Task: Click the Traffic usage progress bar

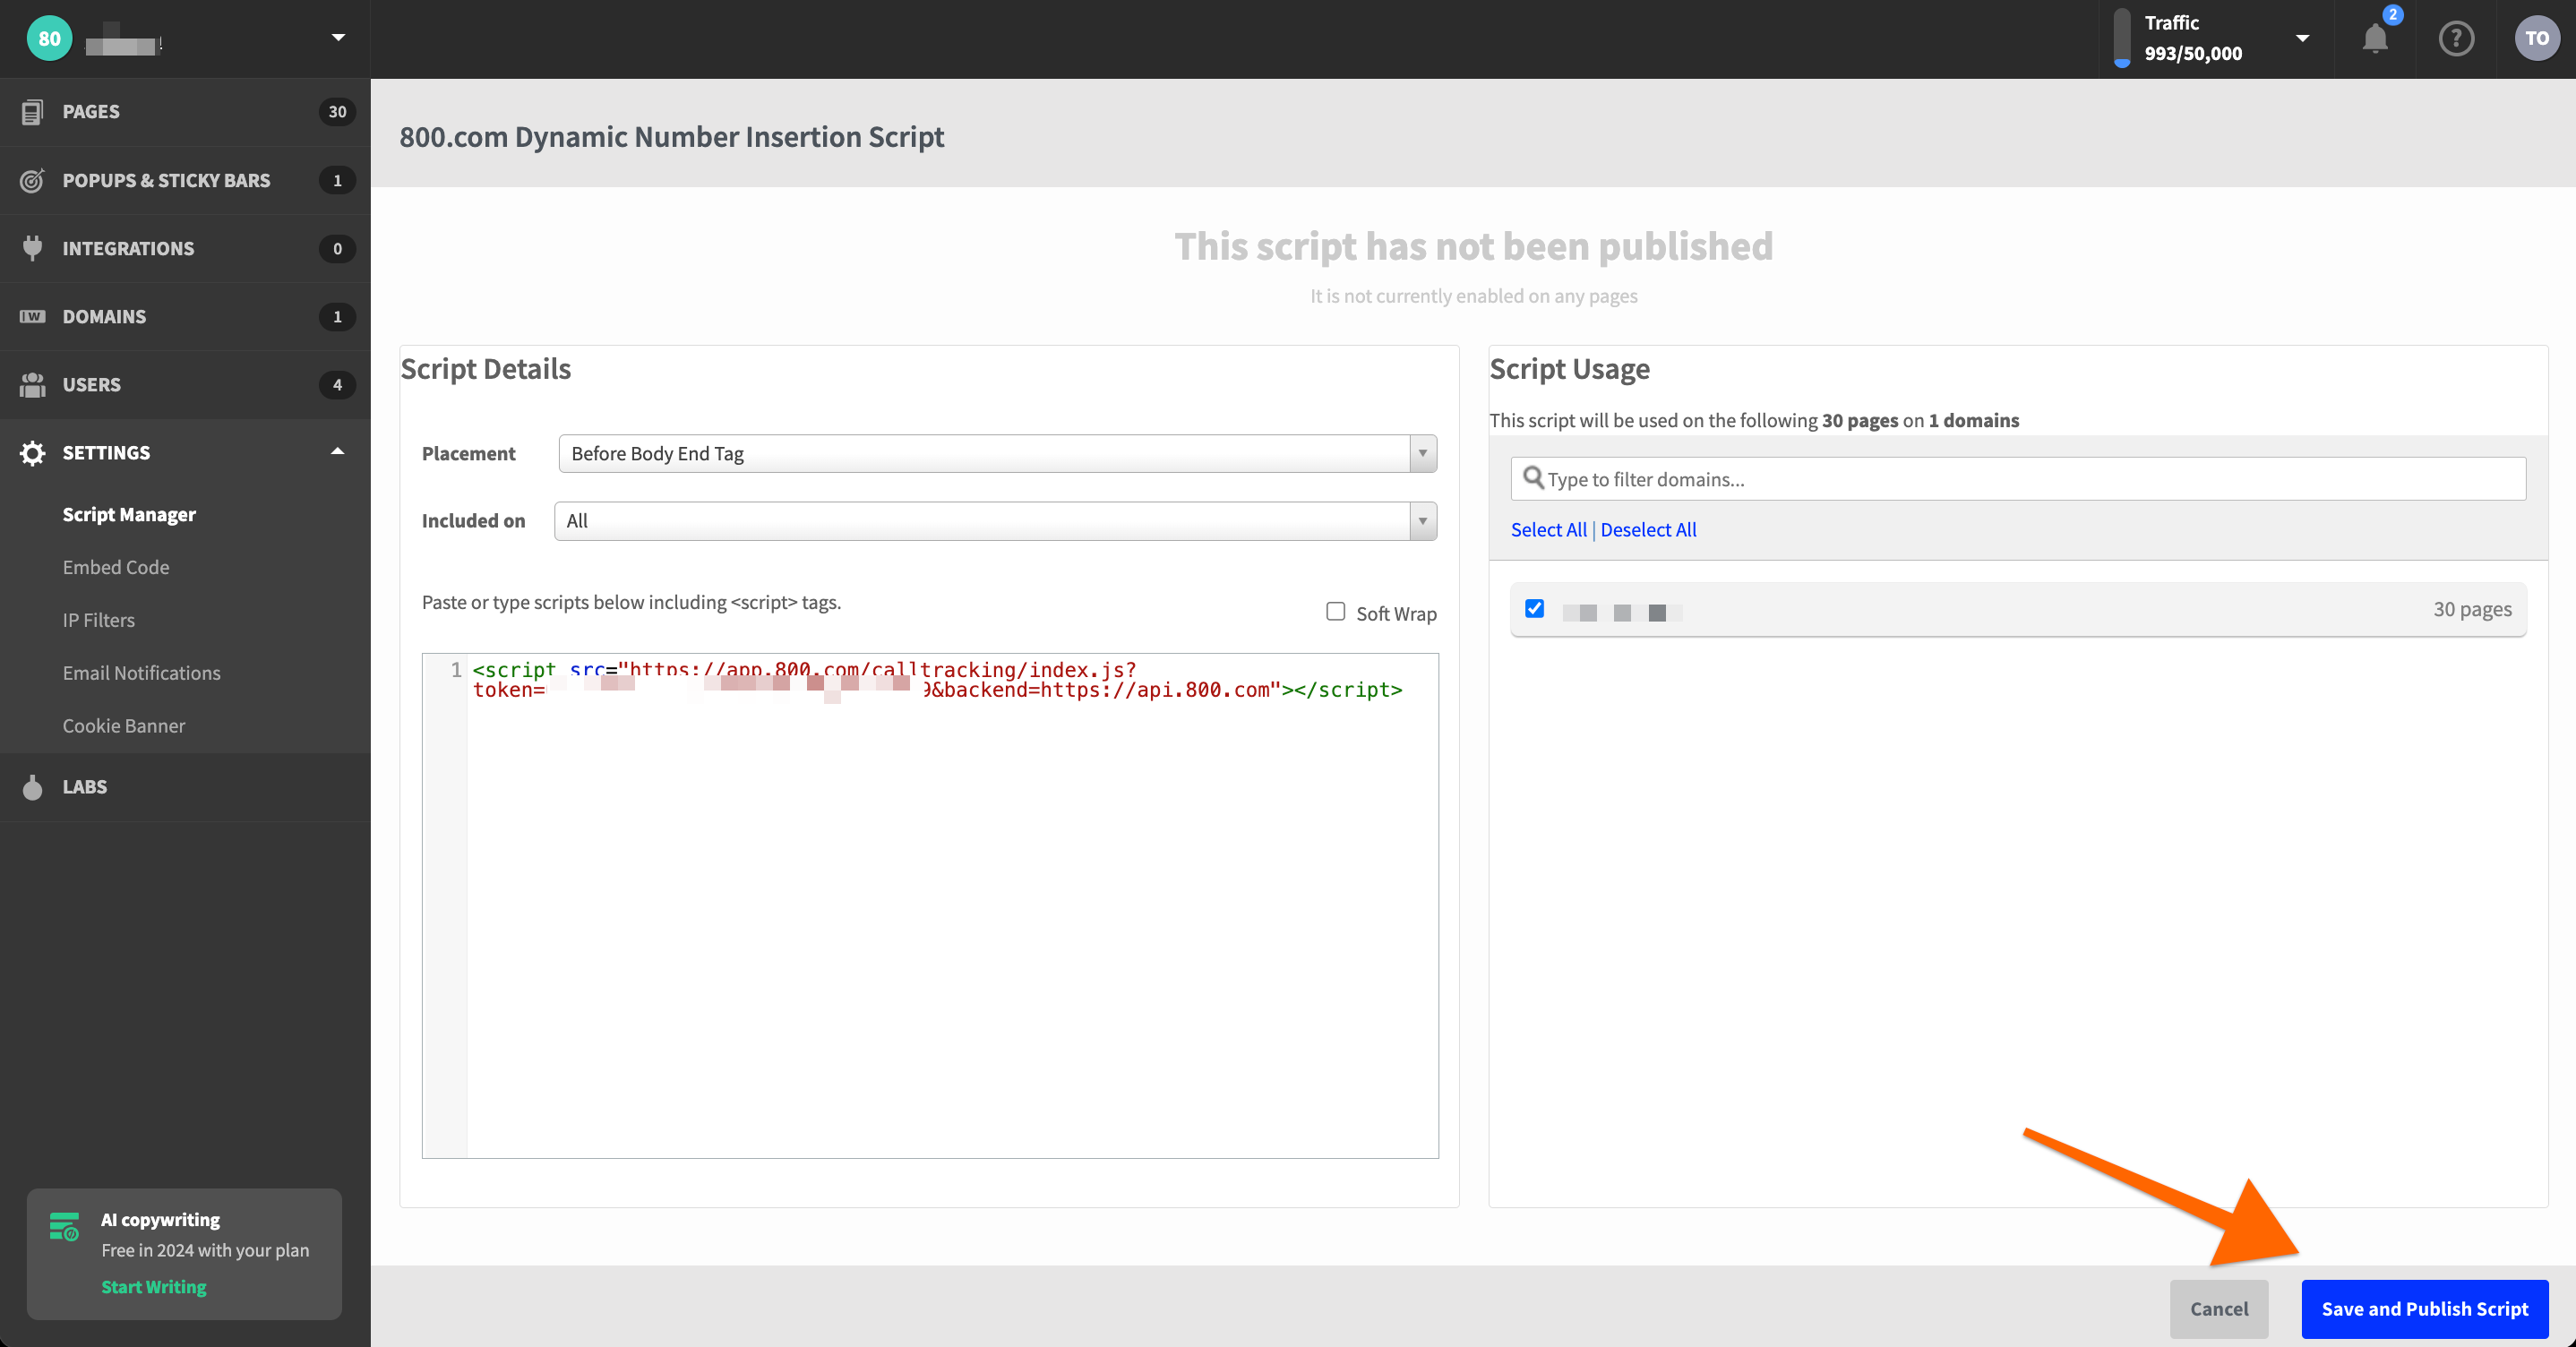Action: pos(2121,39)
